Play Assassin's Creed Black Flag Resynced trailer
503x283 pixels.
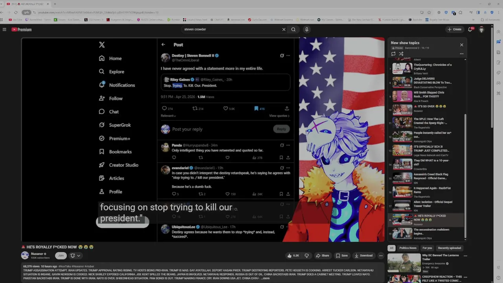pyautogui.click(x=426, y=178)
